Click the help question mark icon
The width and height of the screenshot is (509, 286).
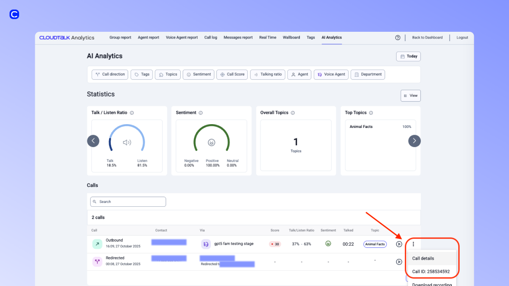coord(397,37)
